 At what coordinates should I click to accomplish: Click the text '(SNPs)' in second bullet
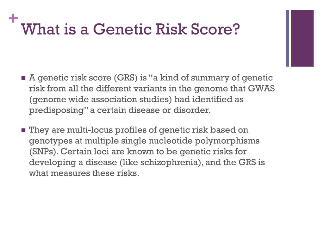pos(43,152)
